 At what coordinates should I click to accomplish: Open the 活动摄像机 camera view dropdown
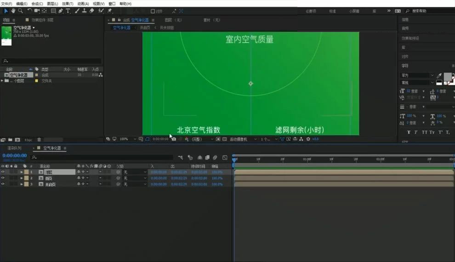pos(243,139)
